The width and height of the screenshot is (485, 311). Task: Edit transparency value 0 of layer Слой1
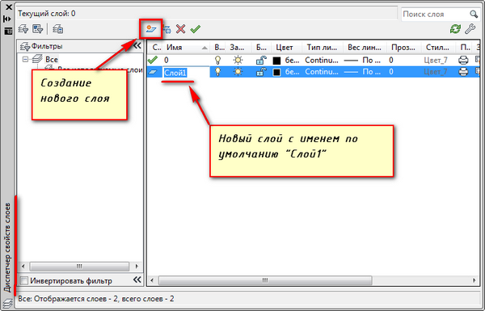coord(391,72)
